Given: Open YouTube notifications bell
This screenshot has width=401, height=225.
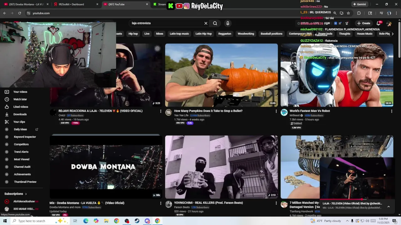Looking at the screenshot, I should click(378, 23).
